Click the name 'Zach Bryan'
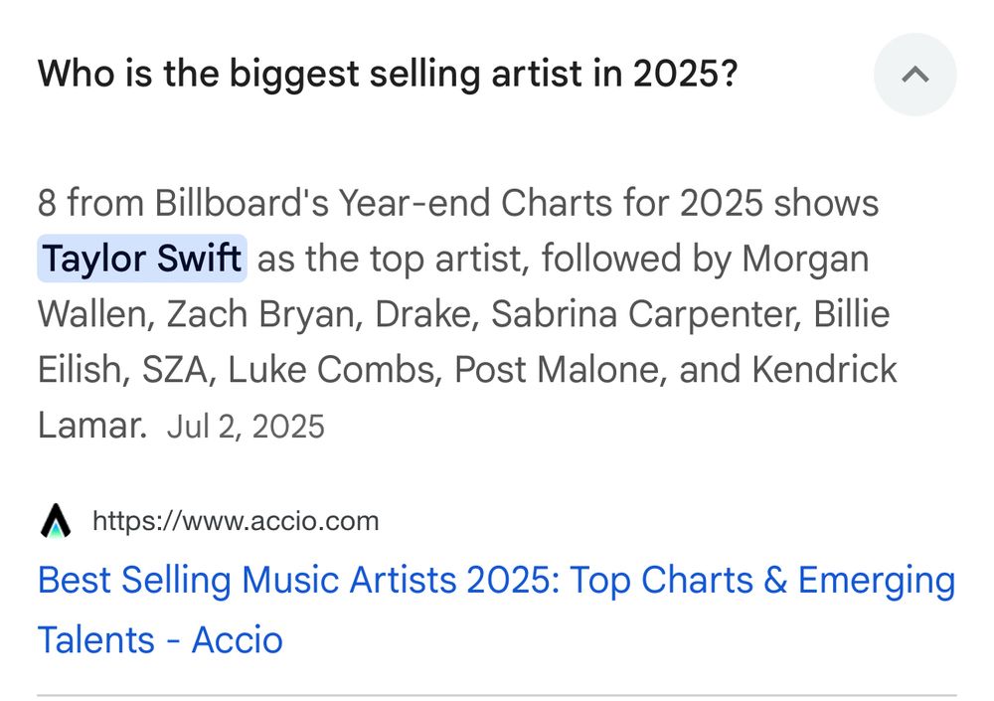 (263, 314)
